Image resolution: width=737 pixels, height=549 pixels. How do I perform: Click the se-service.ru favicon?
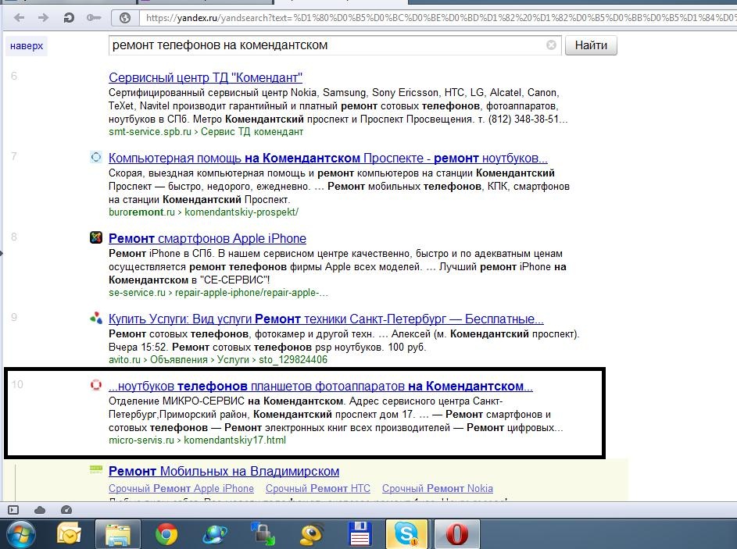click(x=96, y=237)
